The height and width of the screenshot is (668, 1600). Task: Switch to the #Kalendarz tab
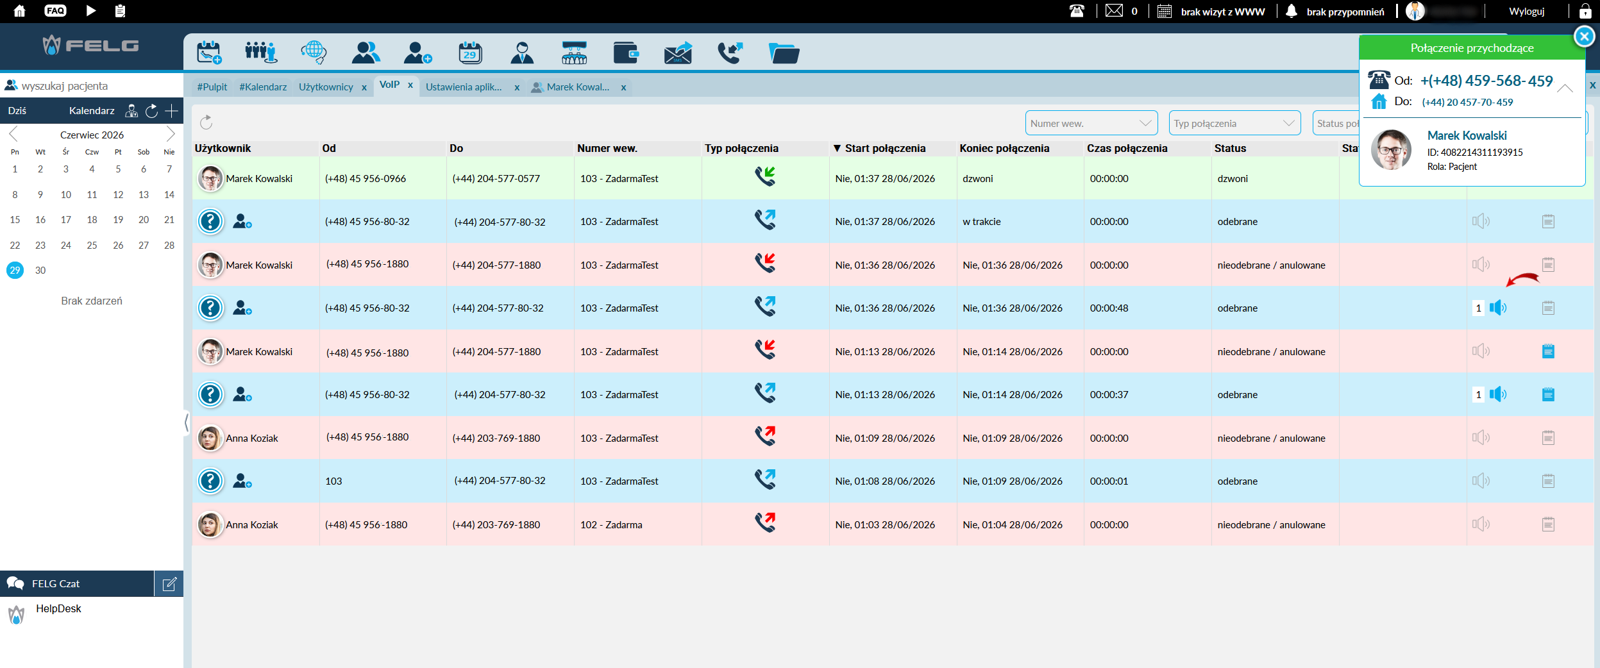263,87
